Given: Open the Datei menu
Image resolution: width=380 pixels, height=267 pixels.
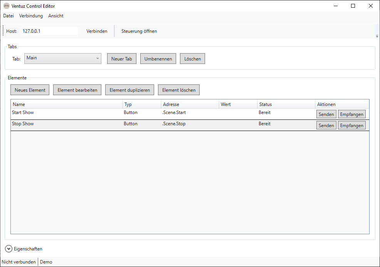Looking at the screenshot, I should click(8, 16).
